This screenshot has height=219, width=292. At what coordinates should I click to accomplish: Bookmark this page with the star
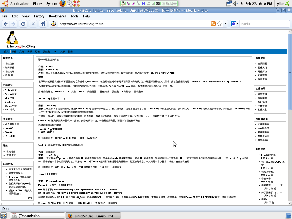[219, 24]
